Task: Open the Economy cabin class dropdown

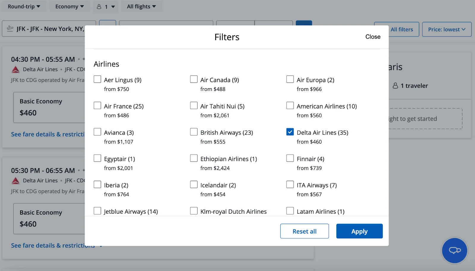Action: [69, 6]
